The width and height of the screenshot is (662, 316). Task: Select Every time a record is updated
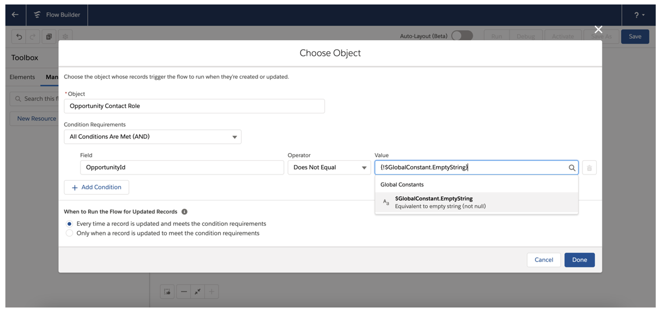[69, 224]
